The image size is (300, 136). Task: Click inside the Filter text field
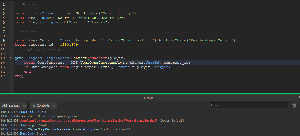[x=247, y=105]
